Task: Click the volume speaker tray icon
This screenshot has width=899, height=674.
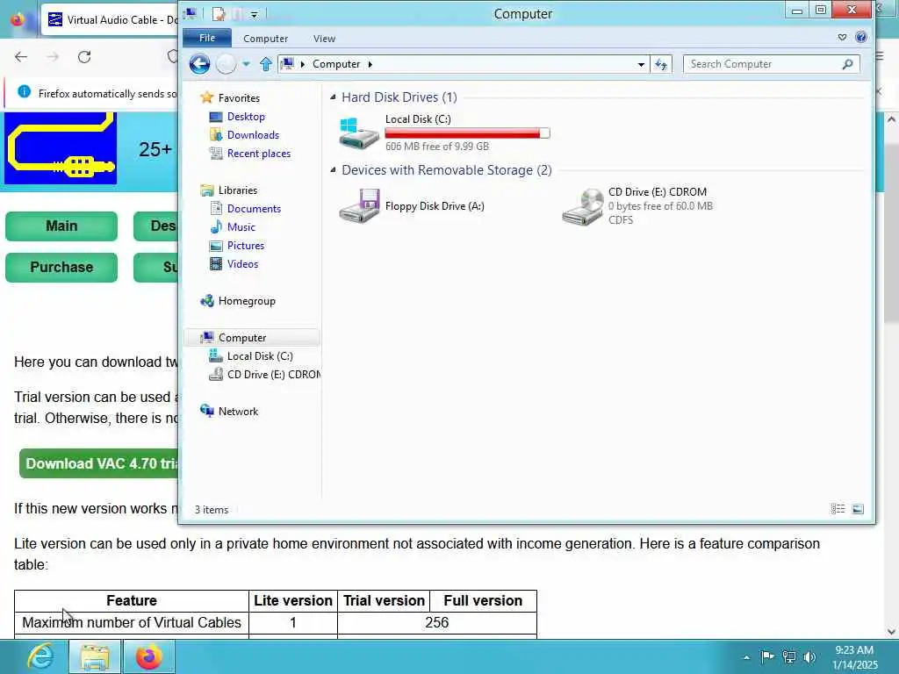Action: point(809,657)
